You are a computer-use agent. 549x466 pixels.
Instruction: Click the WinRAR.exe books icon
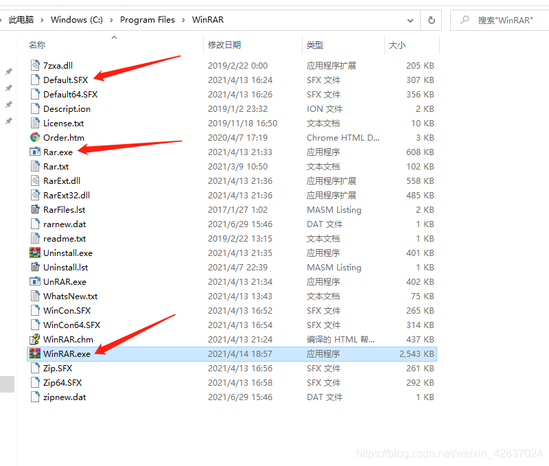click(35, 353)
